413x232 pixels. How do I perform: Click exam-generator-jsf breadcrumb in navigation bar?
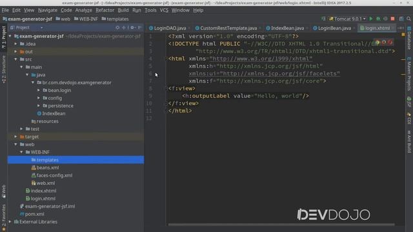27,19
